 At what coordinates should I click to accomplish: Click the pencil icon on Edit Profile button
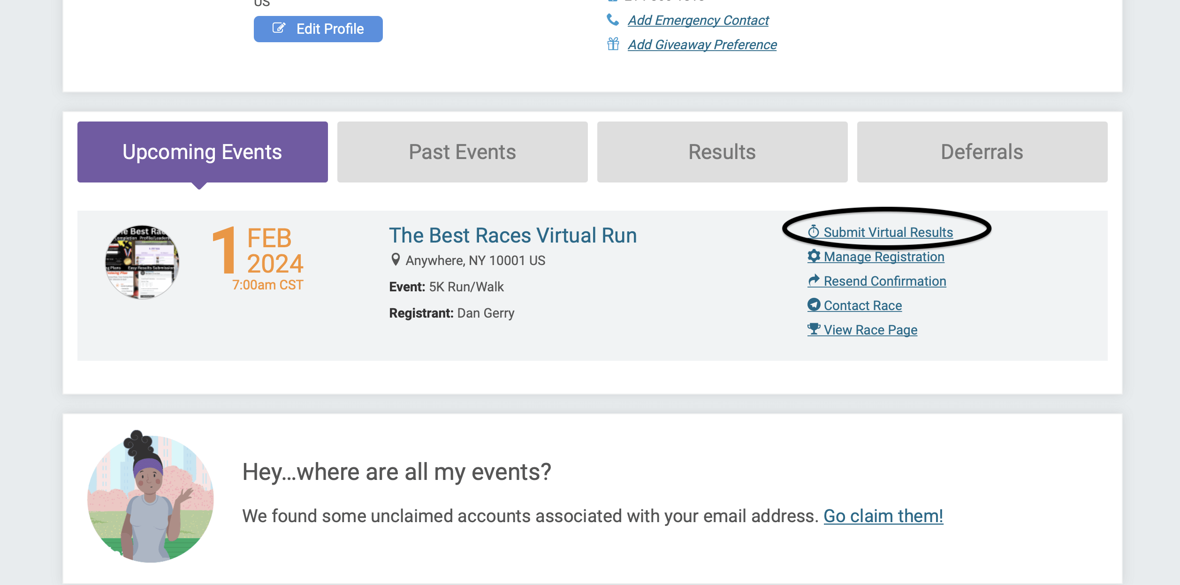tap(279, 28)
